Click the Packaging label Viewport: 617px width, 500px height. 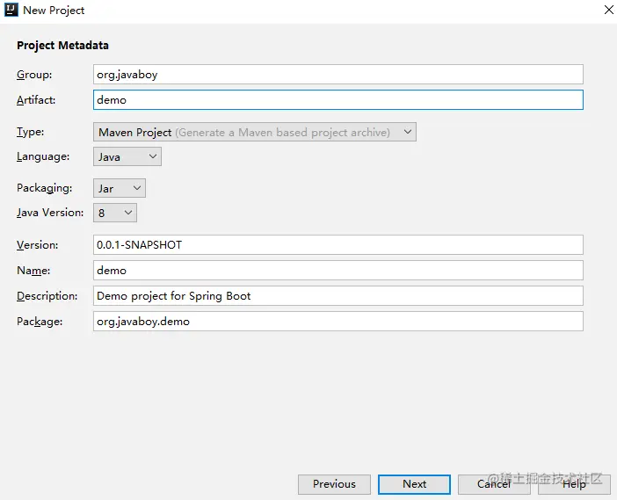pyautogui.click(x=45, y=188)
